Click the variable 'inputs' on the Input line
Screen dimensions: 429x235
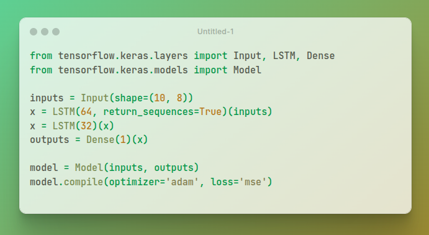47,98
